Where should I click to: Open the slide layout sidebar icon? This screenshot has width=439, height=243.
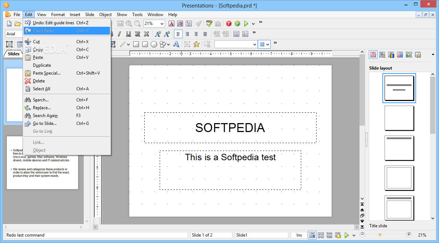coord(373,55)
